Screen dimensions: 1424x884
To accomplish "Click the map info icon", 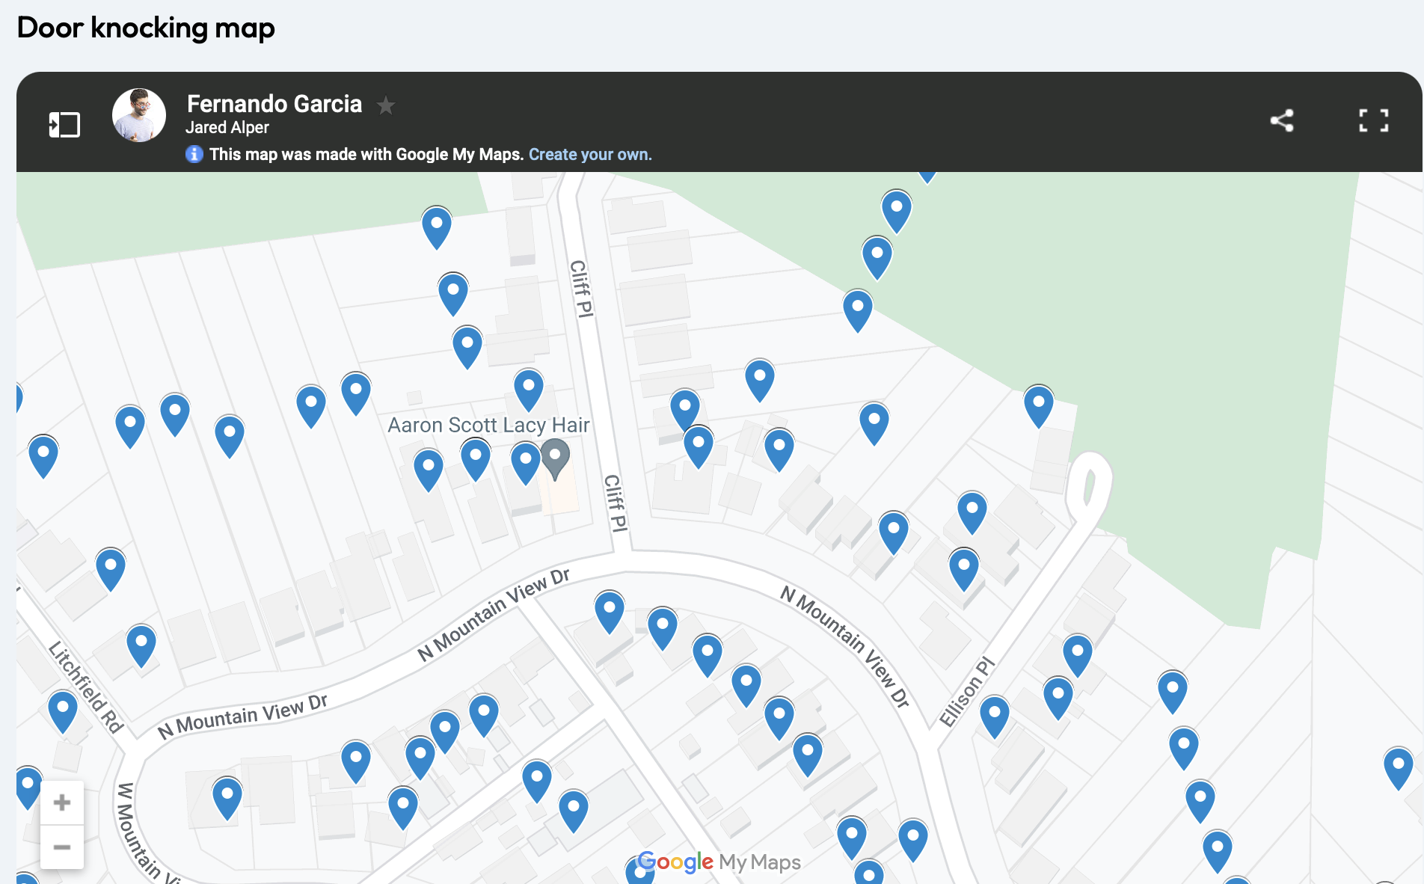I will tap(194, 154).
